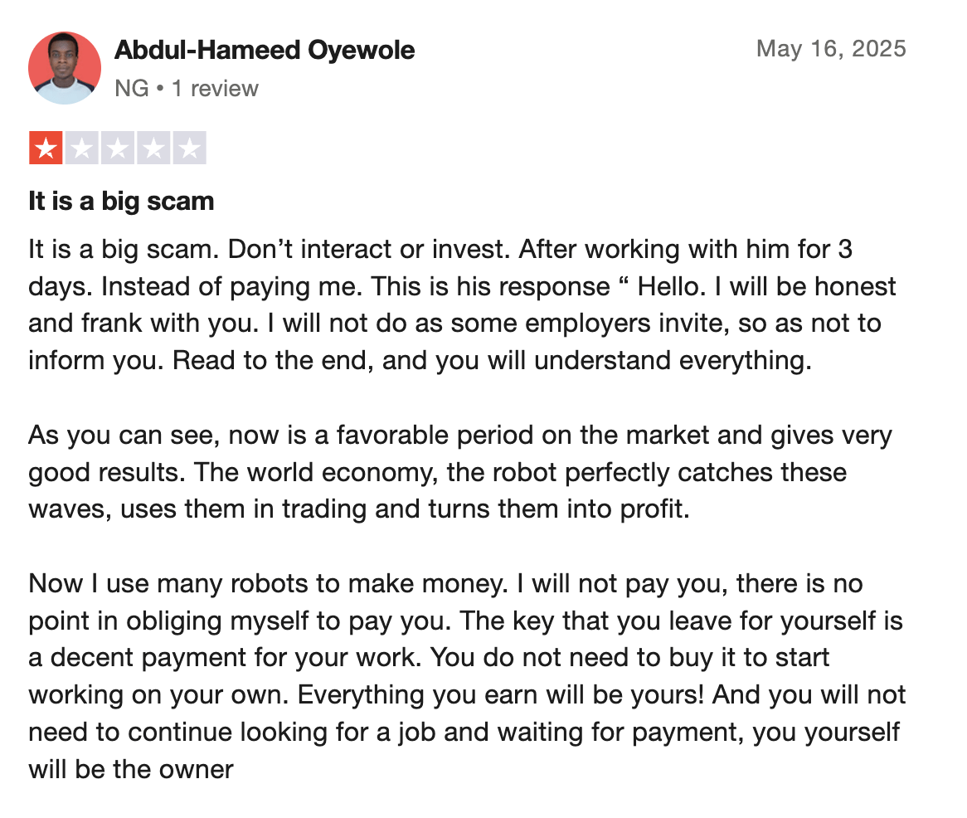Select the first red star
Image resolution: width=967 pixels, height=818 pixels.
tap(46, 148)
